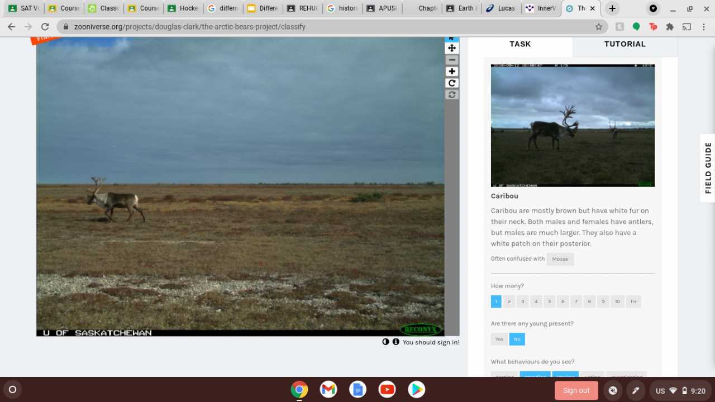Launch Google Docs from the shelf
715x402 pixels.
(357, 390)
